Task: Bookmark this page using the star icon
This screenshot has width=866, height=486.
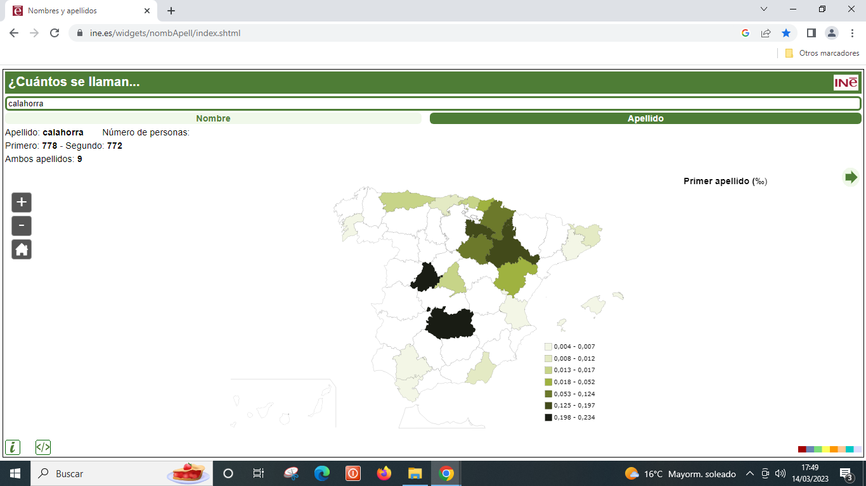Action: pyautogui.click(x=786, y=33)
